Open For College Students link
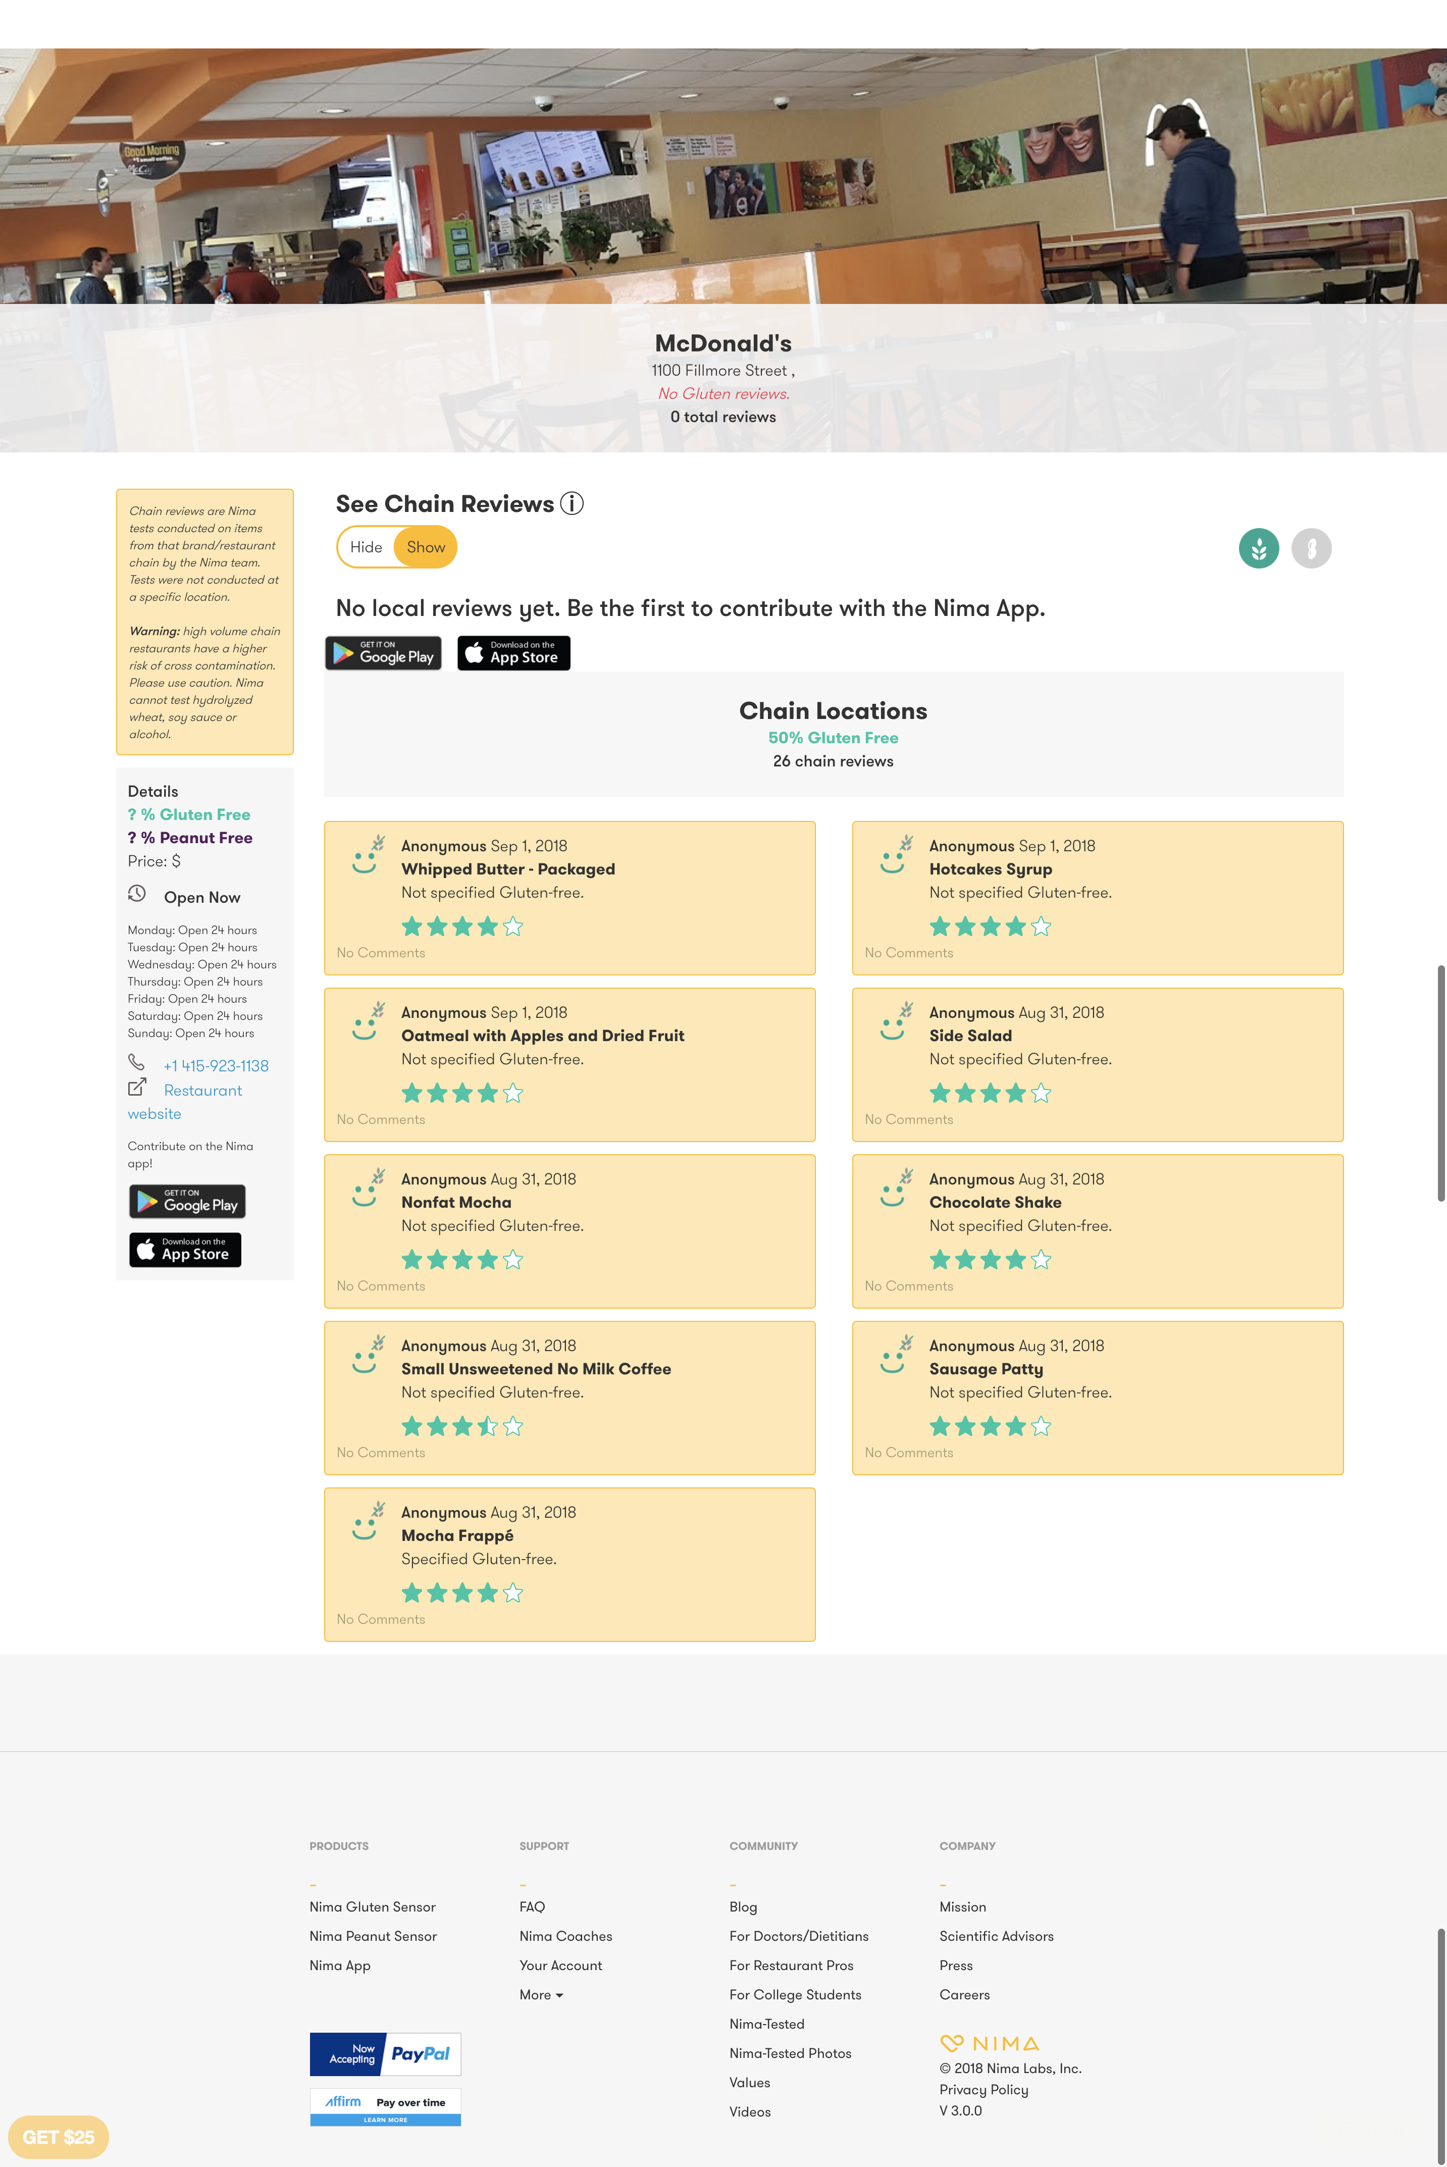1447x2167 pixels. tap(795, 1994)
